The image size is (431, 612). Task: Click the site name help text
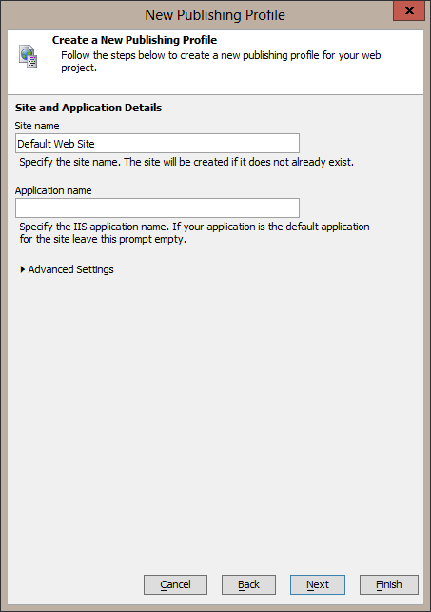pyautogui.click(x=186, y=162)
